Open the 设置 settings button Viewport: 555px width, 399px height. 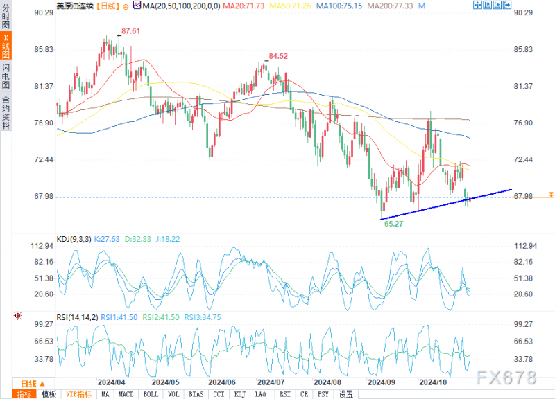(x=345, y=394)
